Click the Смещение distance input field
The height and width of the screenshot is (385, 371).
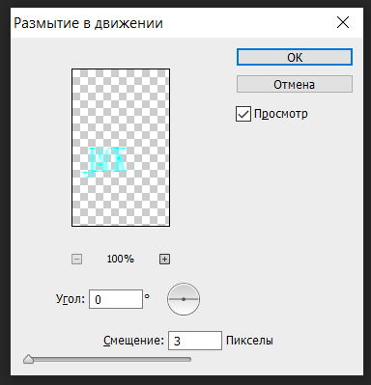(x=195, y=341)
